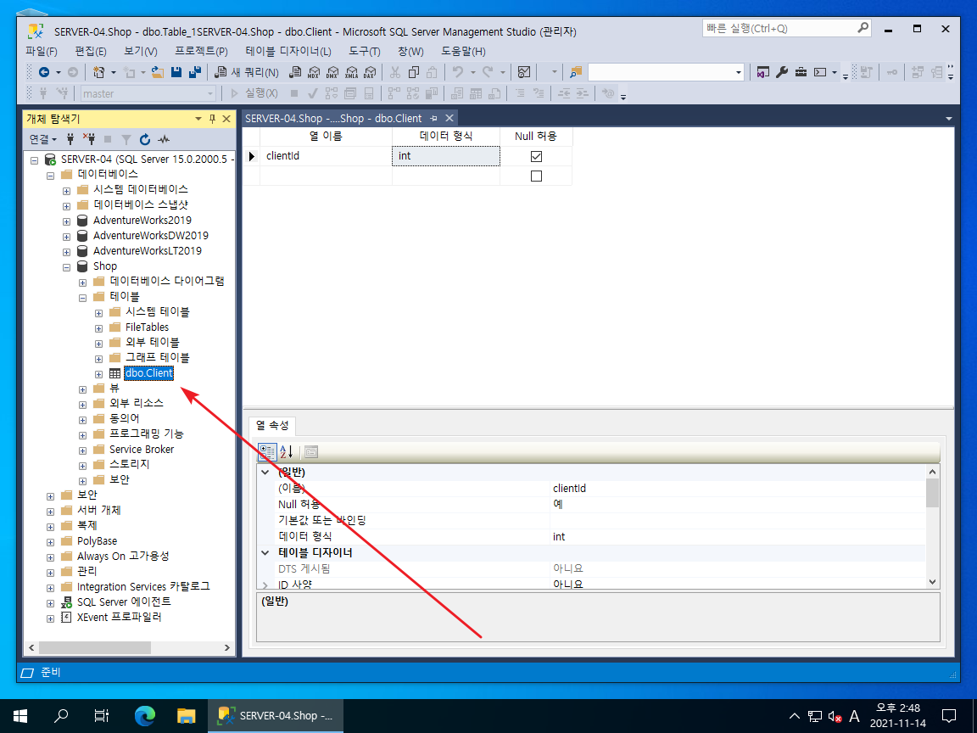Screen dimensions: 977x733
Task: Click the open file folder icon
Action: tap(158, 72)
